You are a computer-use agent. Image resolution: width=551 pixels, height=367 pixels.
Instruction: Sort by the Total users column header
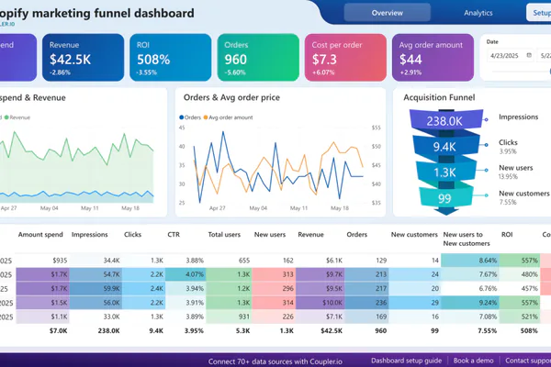coord(224,235)
